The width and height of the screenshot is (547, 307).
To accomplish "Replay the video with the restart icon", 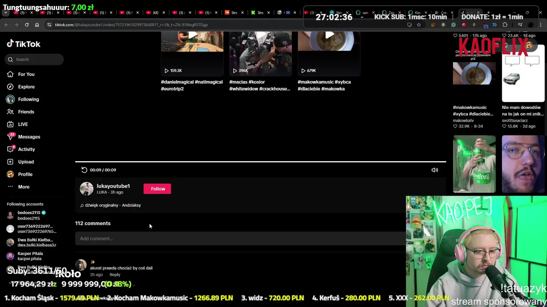I will coord(84,170).
